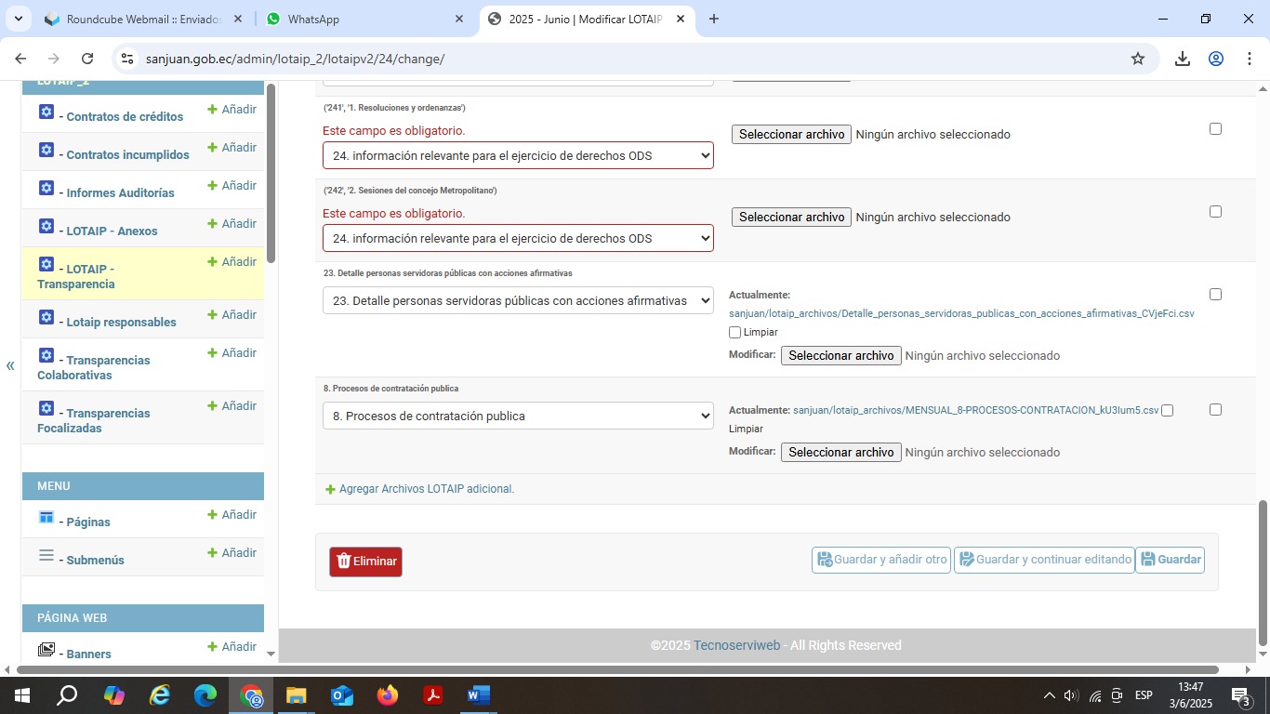
Task: Open the '8. Procesos de contratación publica' dropdown
Action: pyautogui.click(x=518, y=416)
